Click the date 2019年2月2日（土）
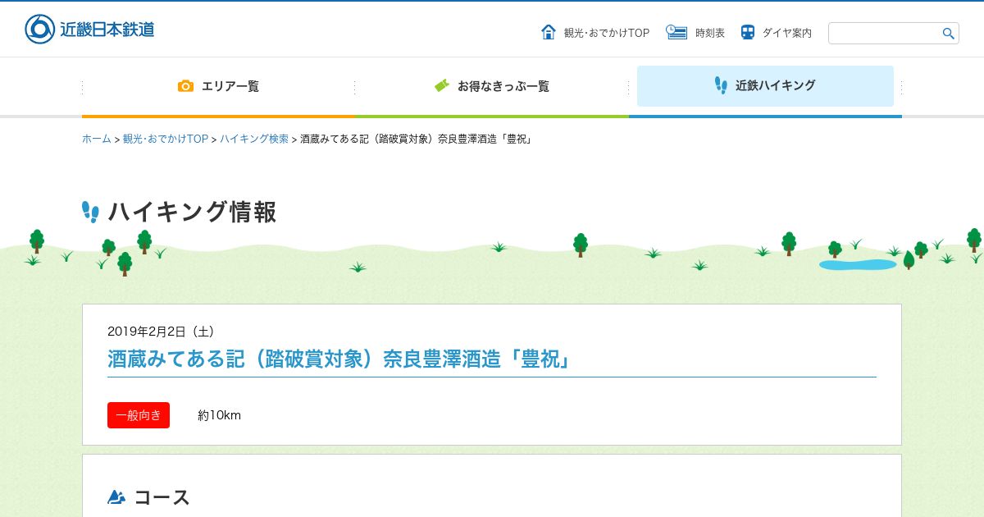This screenshot has width=984, height=517. pos(161,332)
